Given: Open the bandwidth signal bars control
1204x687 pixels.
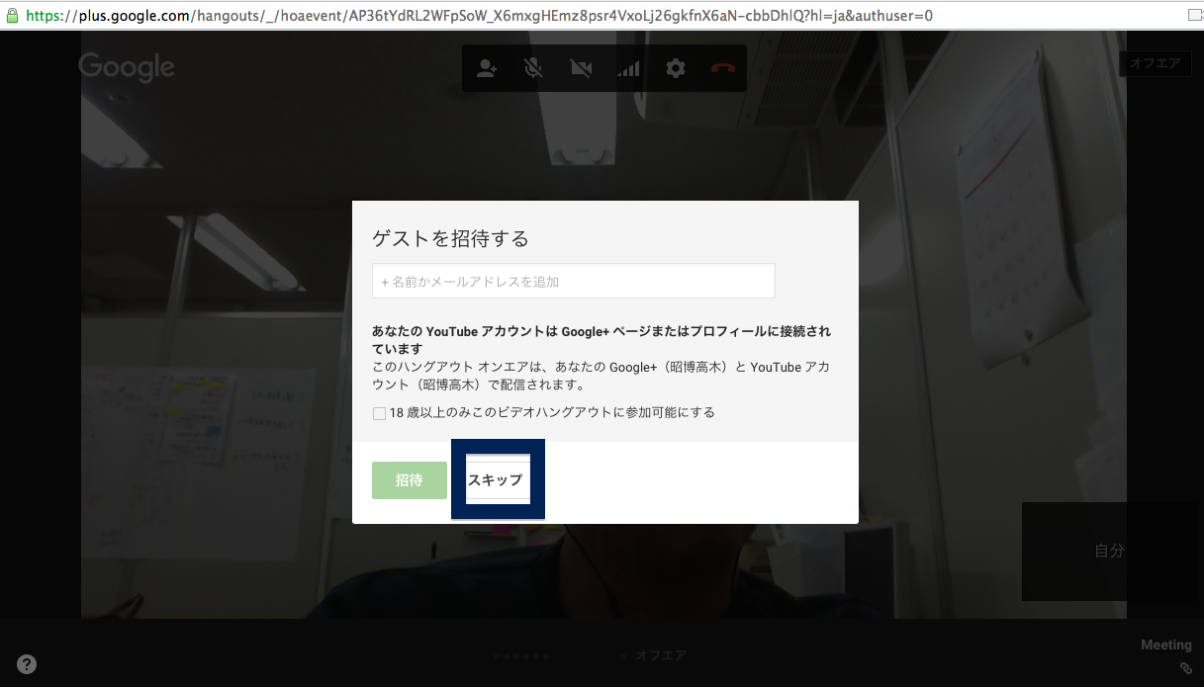Looking at the screenshot, I should [x=628, y=68].
